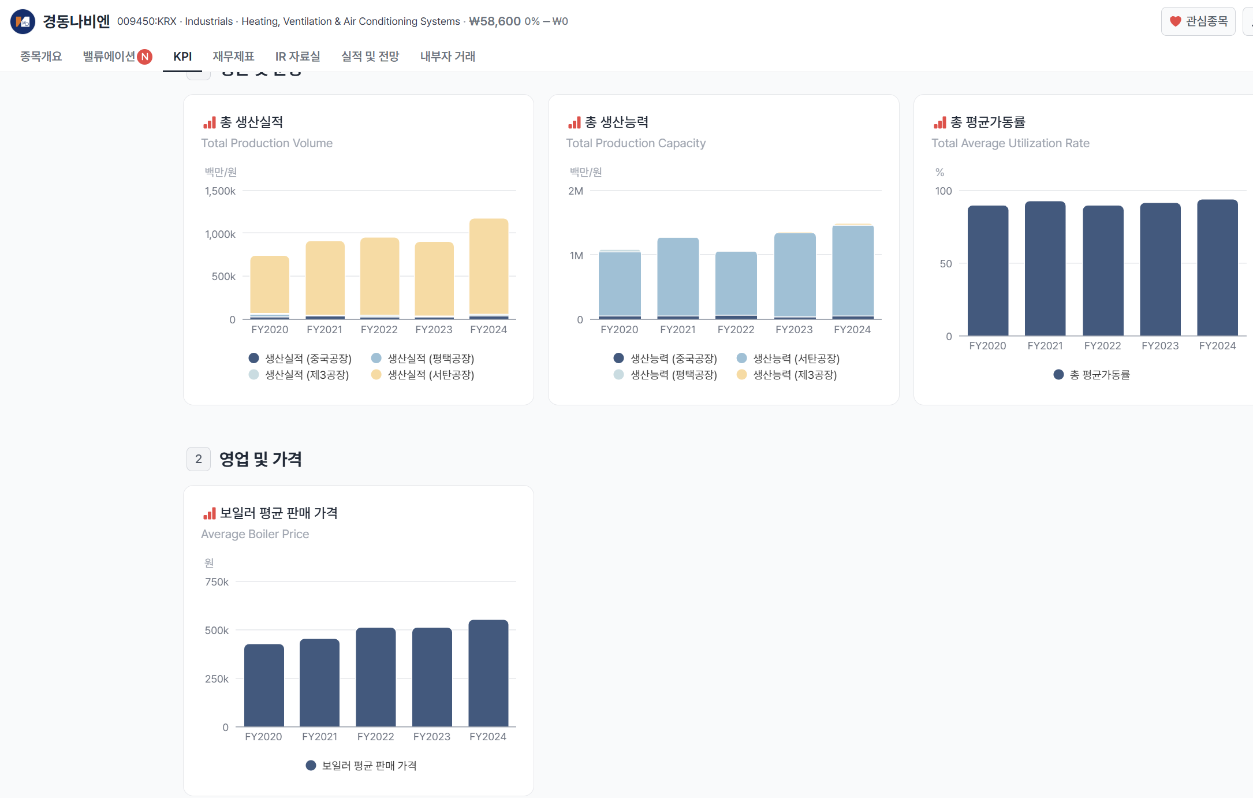The width and height of the screenshot is (1253, 798).
Task: Click FY2023 bar in 총 생산능력 chart
Action: (795, 276)
